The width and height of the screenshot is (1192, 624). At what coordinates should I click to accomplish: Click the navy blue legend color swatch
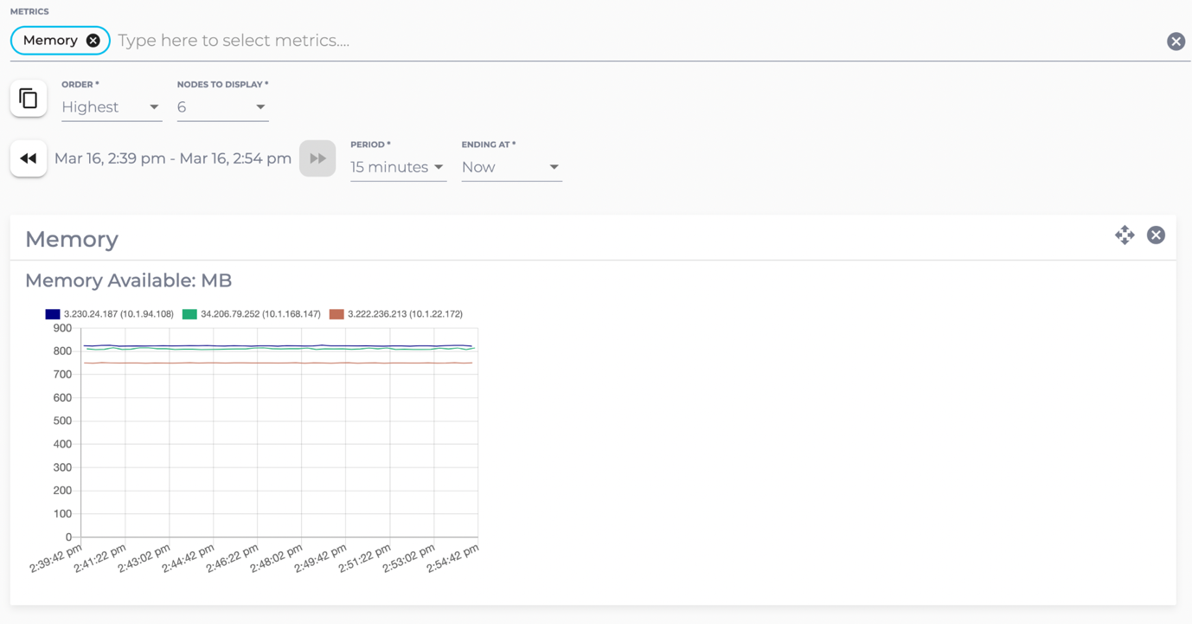pos(53,314)
